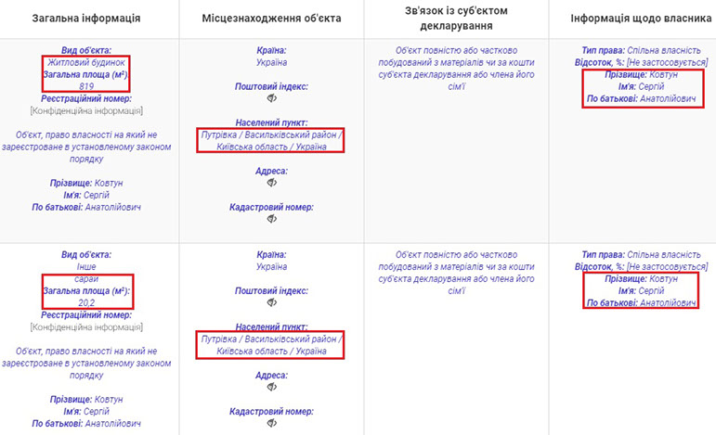Image resolution: width=716 pixels, height=435 pixels.
Task: Click Житловий будинок object type text
Action: 86,61
